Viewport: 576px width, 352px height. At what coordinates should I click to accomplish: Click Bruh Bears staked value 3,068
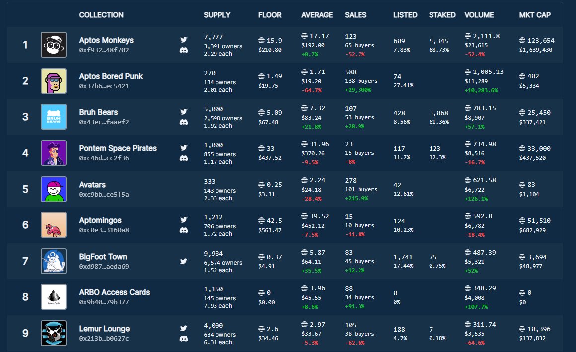pos(438,113)
